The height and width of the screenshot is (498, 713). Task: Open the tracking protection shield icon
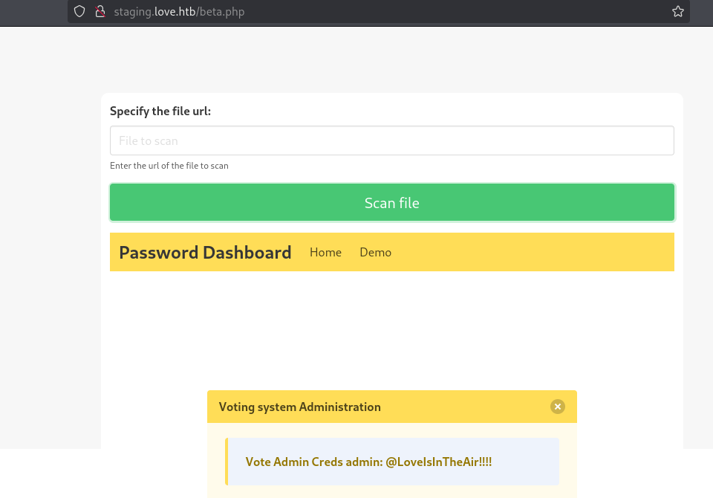point(79,11)
